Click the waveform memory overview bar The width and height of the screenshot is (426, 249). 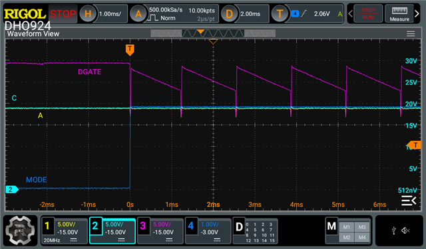tap(213, 33)
